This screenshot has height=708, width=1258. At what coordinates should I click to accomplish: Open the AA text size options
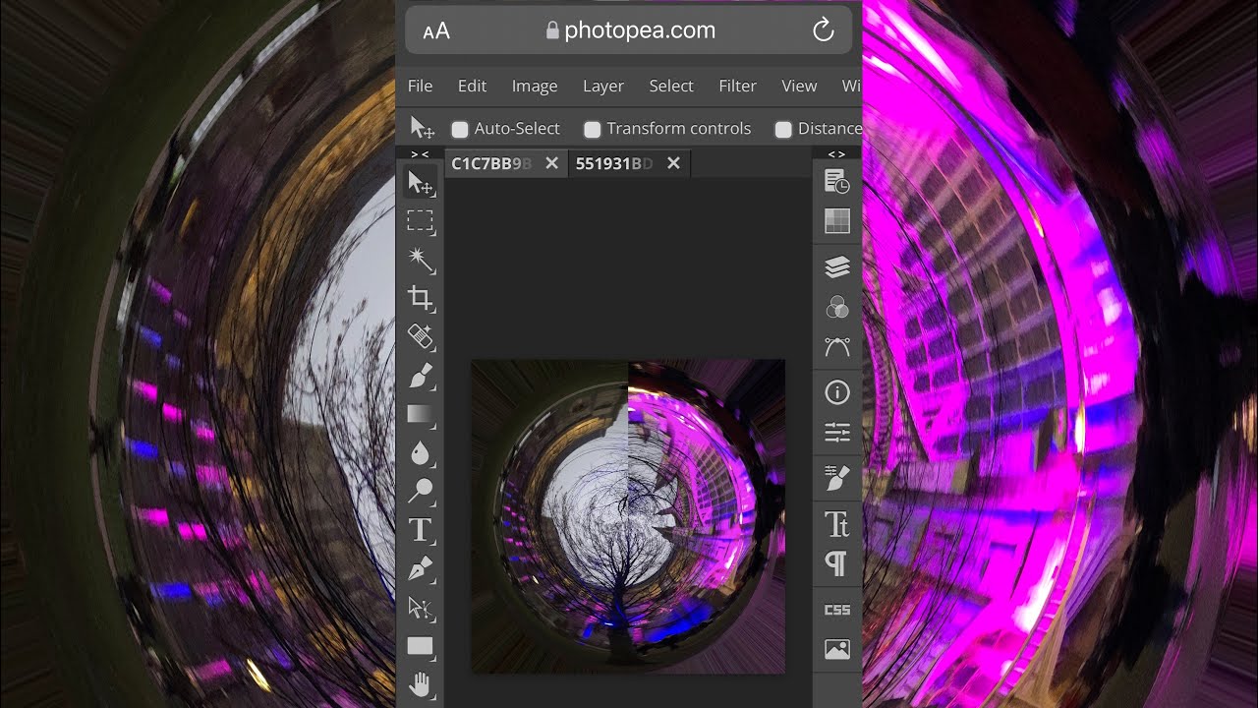436,31
